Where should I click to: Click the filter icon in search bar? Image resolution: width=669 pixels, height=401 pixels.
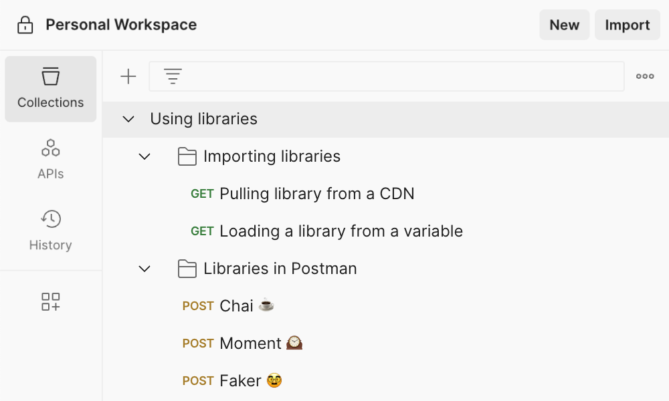(x=173, y=77)
